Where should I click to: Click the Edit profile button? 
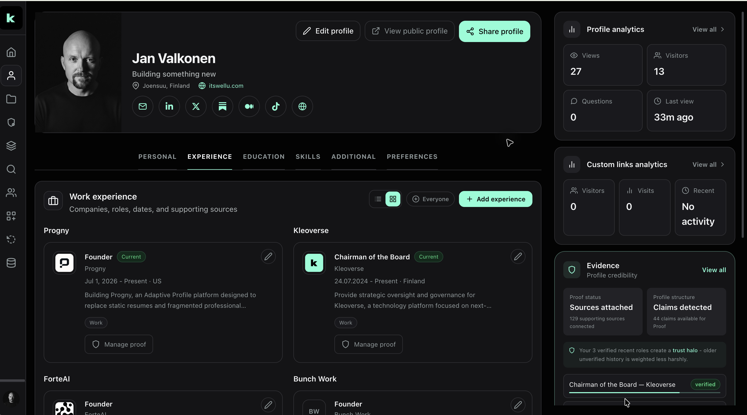tap(328, 31)
